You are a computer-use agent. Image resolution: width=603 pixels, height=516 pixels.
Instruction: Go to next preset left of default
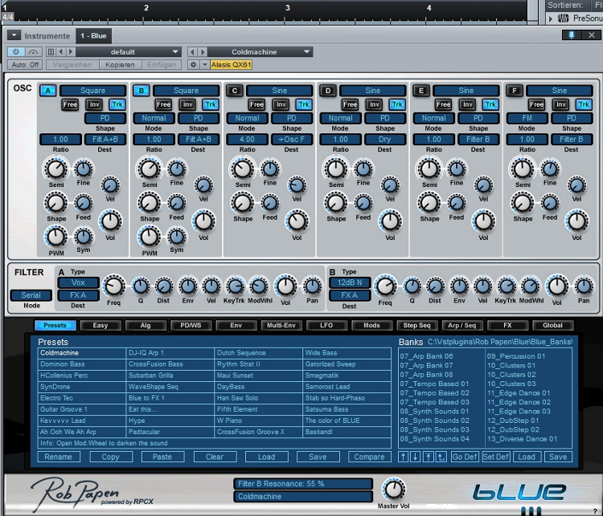(71, 51)
